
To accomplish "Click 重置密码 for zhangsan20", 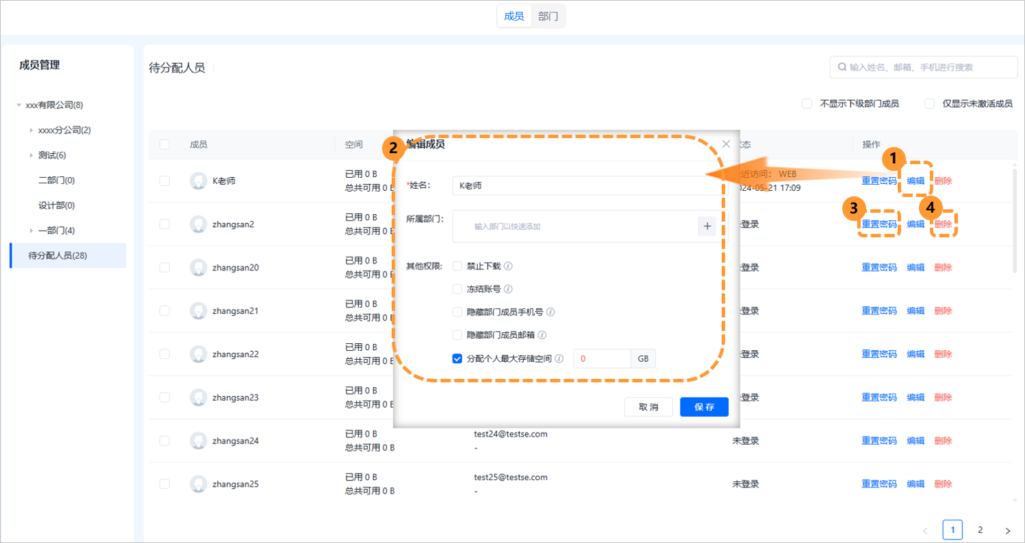I will pos(879,267).
